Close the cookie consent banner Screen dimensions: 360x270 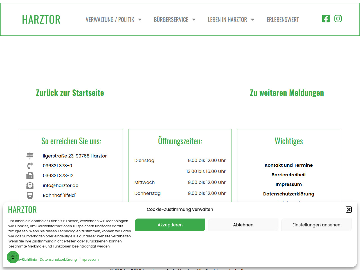pos(348,210)
